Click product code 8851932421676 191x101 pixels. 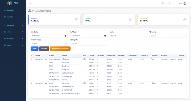coord(54,59)
